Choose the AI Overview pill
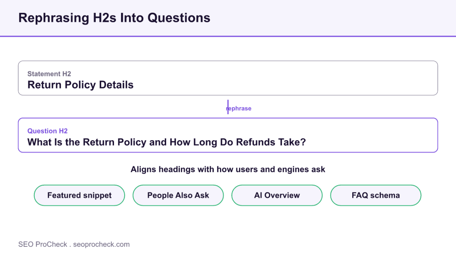The height and width of the screenshot is (257, 456). click(277, 195)
